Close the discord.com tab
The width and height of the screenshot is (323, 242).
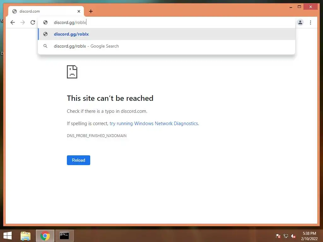point(79,11)
